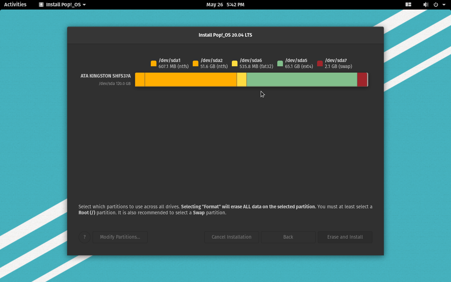Click the /dev/sda6 yellow legend icon

tap(235, 63)
